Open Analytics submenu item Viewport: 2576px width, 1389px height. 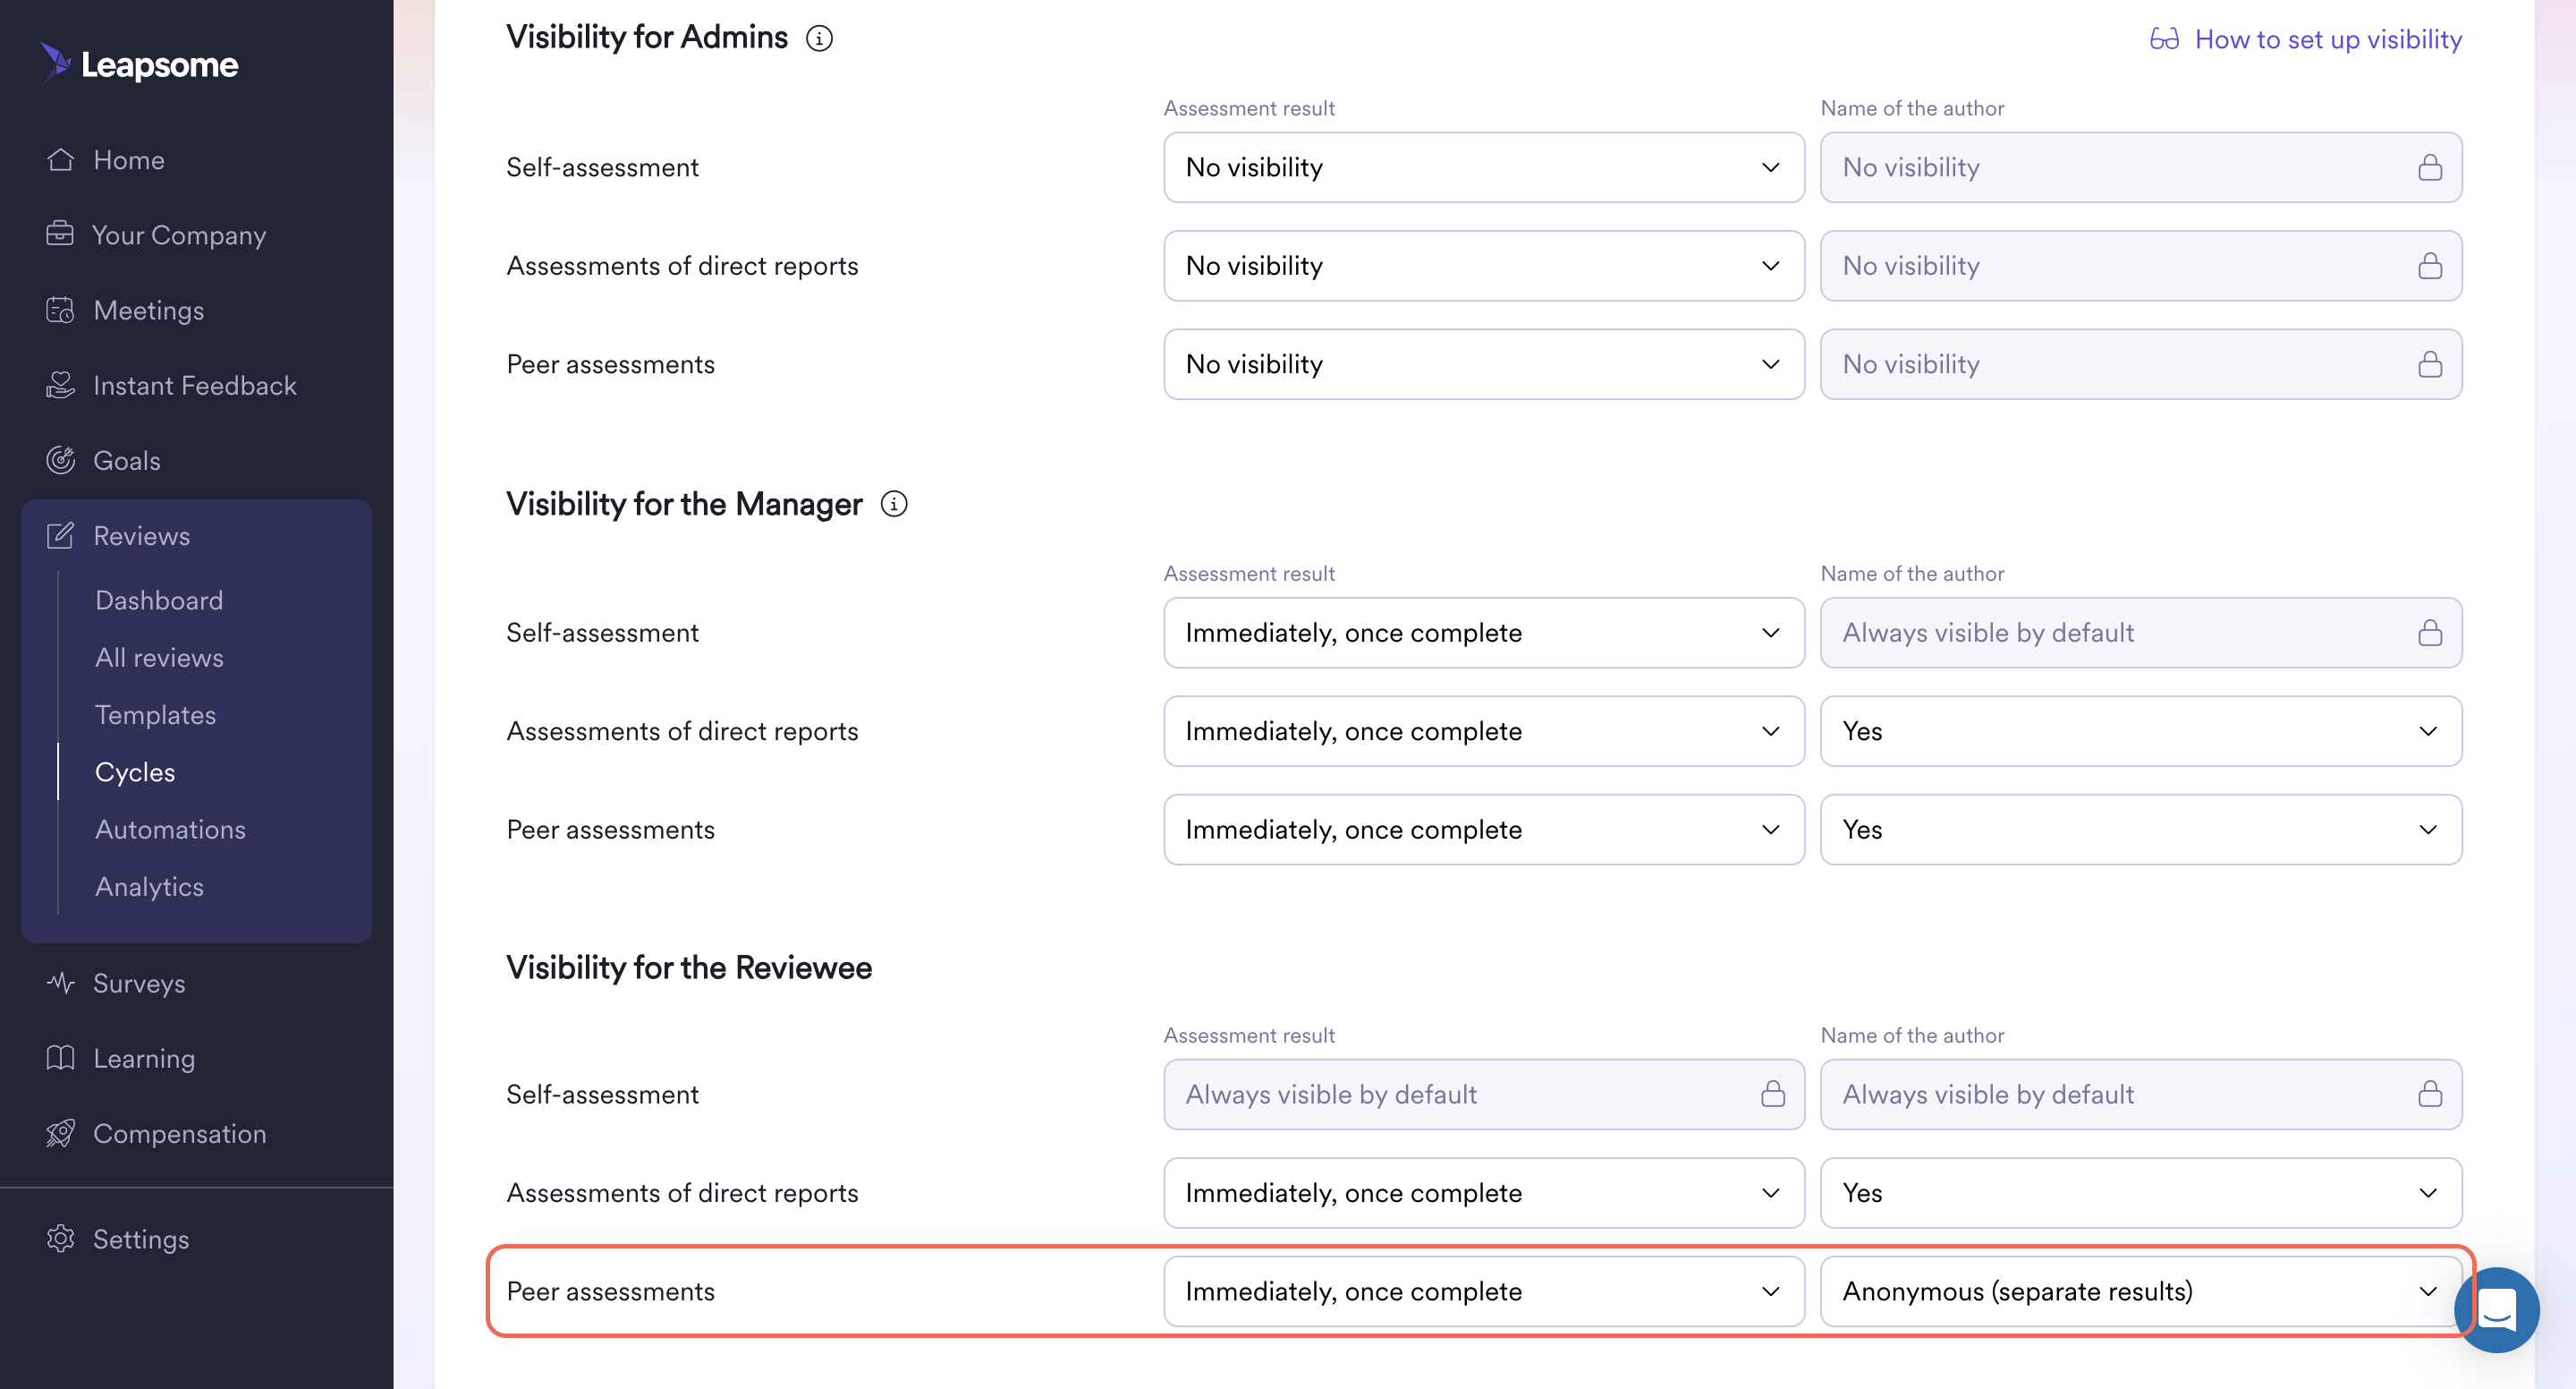pyautogui.click(x=149, y=887)
